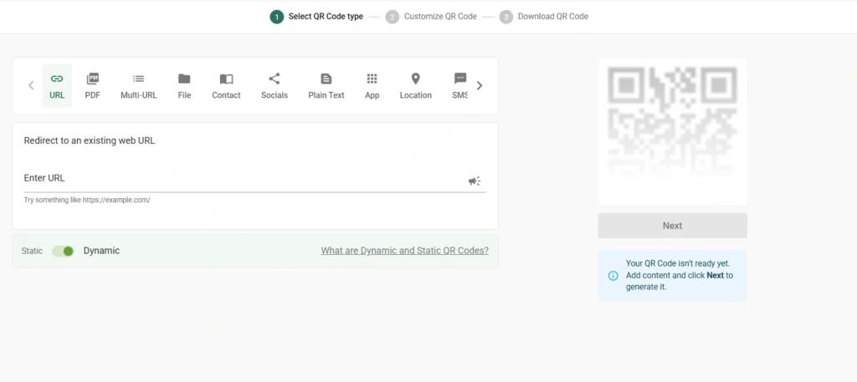Pick the SMS message icon

pyautogui.click(x=459, y=79)
